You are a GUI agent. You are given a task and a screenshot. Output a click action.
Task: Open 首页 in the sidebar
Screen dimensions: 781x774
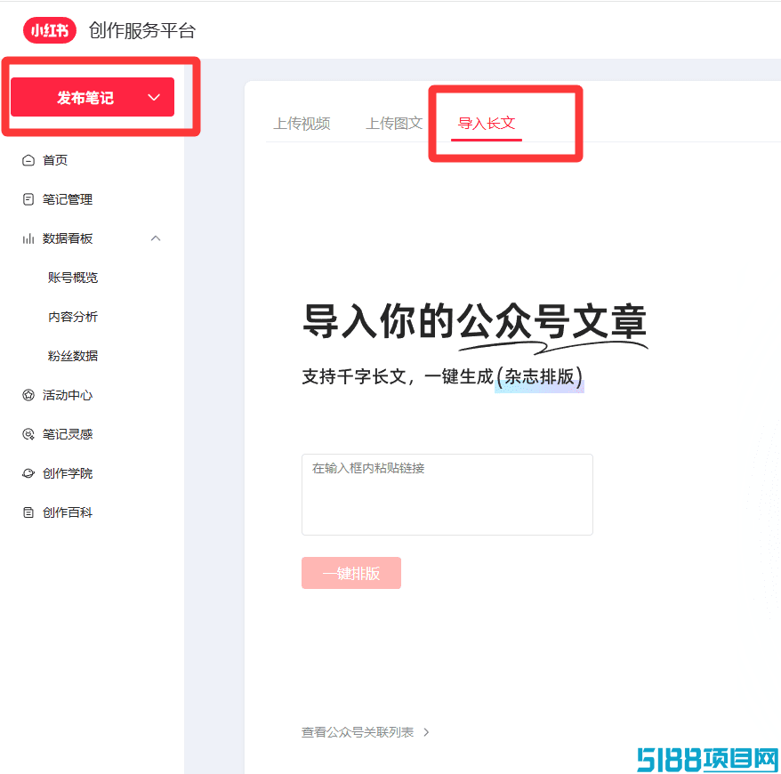coord(55,160)
